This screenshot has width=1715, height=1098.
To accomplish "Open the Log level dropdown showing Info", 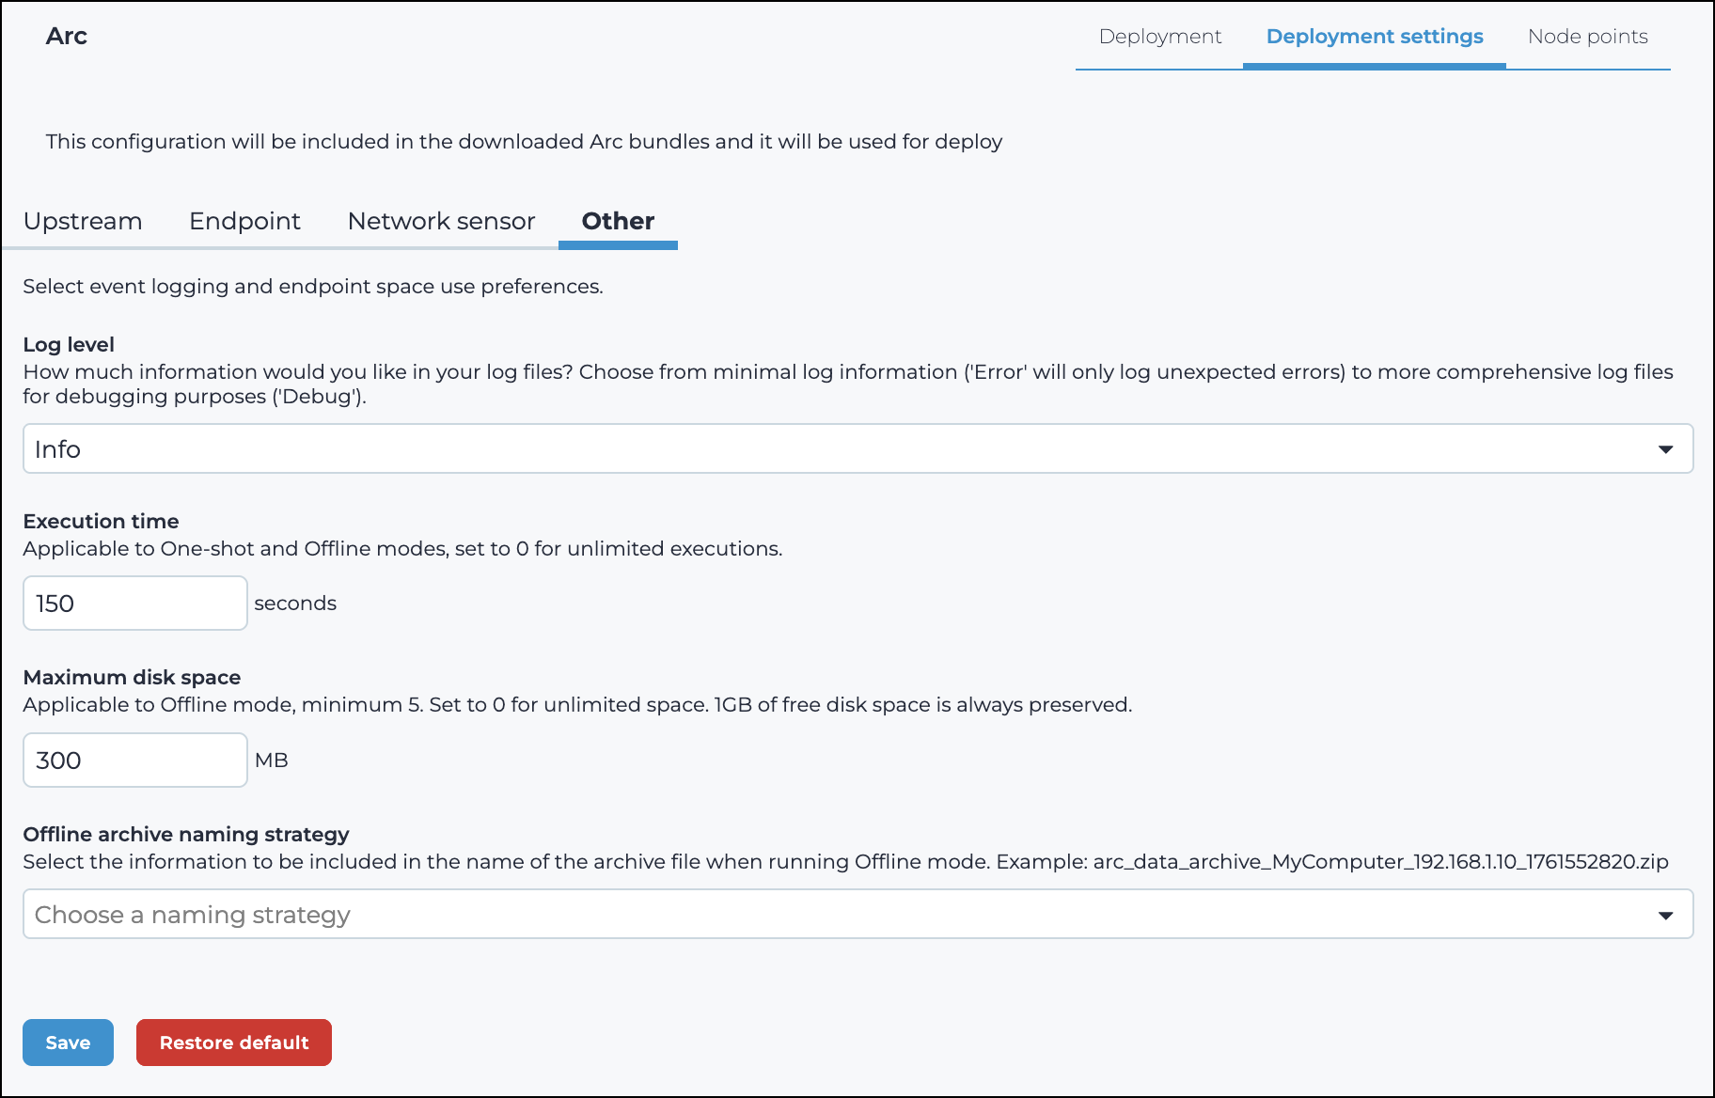I will 857,448.
